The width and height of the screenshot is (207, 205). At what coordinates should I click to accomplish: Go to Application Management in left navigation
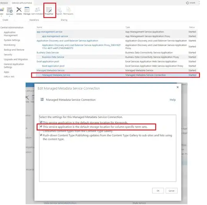tap(11, 34)
